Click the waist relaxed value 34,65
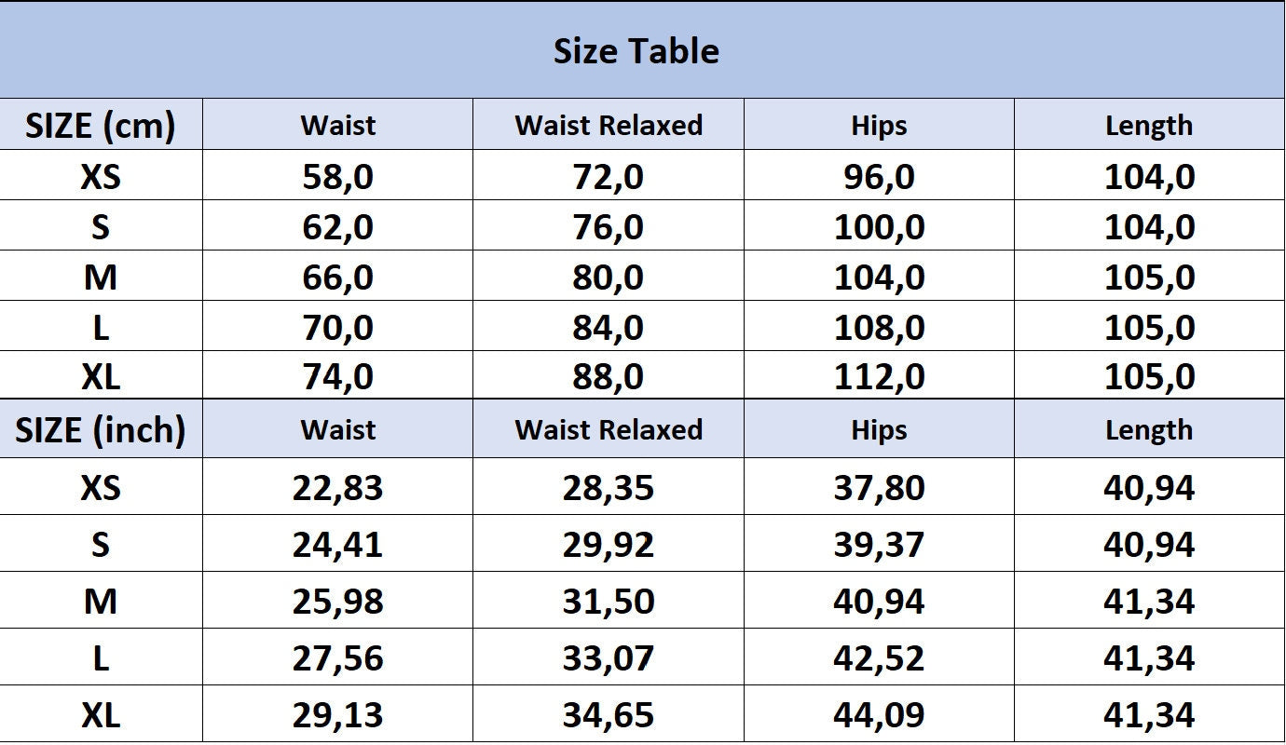This screenshot has height=745, width=1286. 609,714
